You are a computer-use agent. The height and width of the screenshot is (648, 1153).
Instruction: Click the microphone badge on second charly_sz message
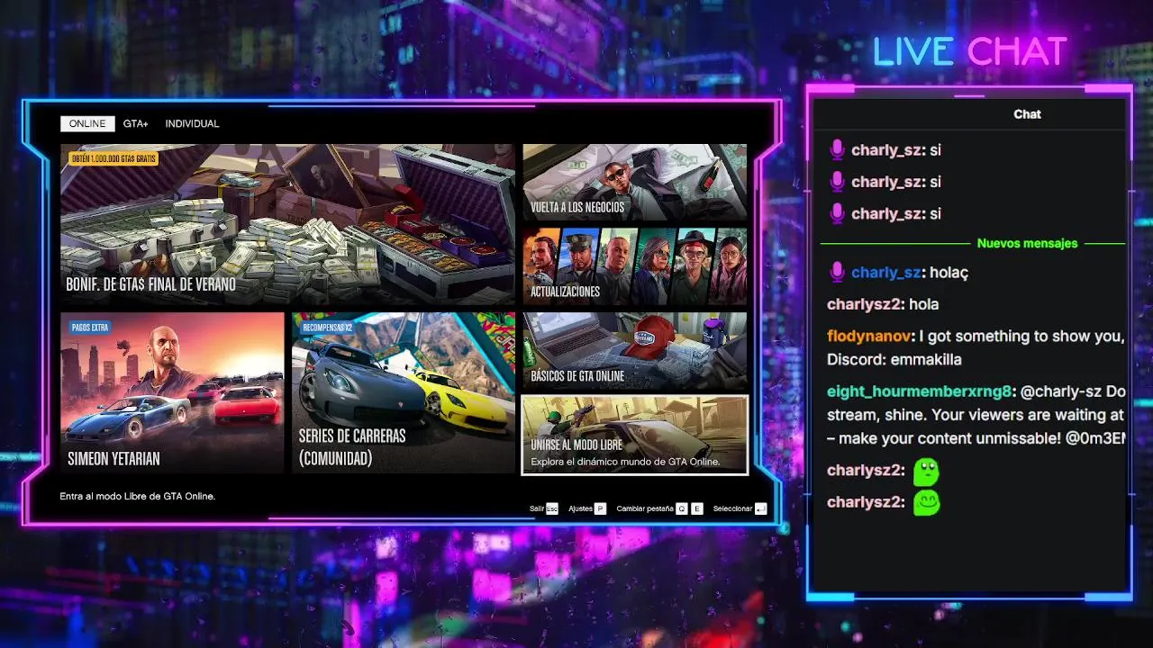click(837, 182)
